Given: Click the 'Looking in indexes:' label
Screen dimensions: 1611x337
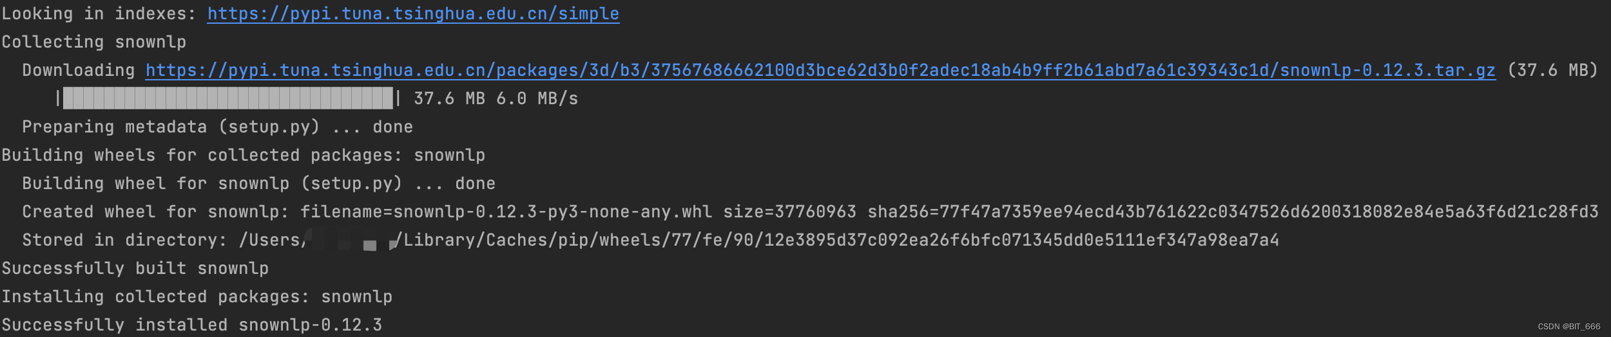Looking at the screenshot, I should point(99,14).
